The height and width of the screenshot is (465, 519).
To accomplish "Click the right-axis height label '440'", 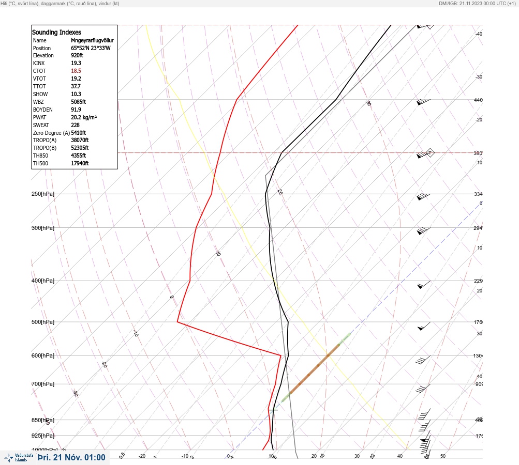I will [x=478, y=100].
